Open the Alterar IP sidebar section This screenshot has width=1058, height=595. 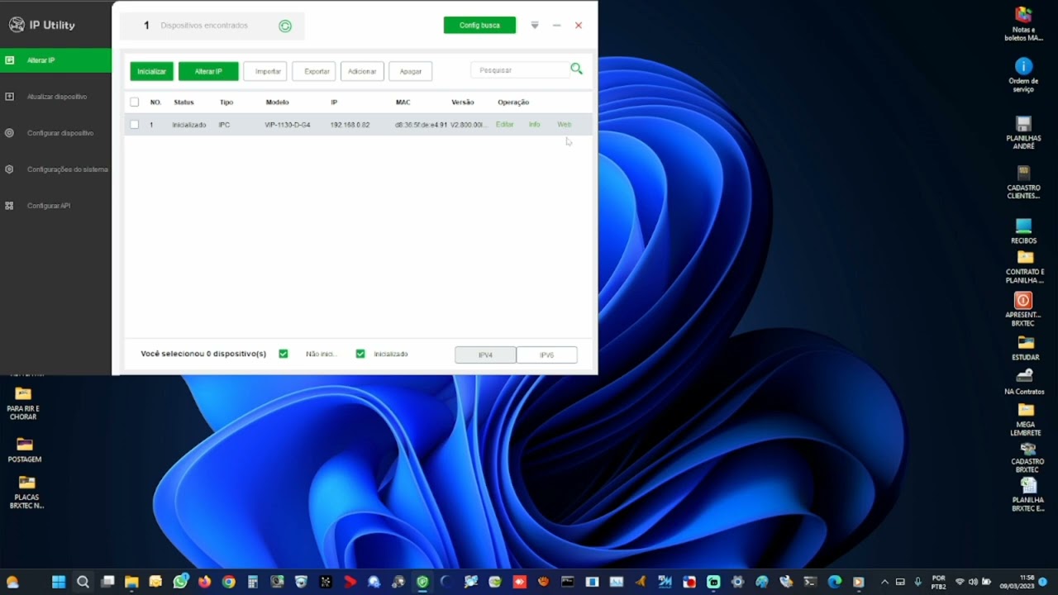[55, 60]
